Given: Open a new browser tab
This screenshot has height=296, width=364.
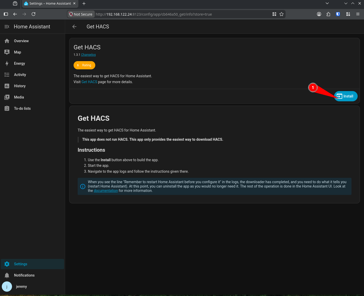Looking at the screenshot, I should click(84, 3).
